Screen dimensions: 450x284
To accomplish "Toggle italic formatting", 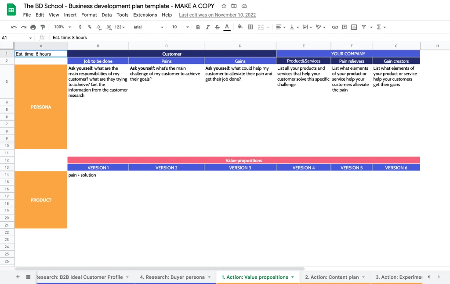I will (x=207, y=27).
